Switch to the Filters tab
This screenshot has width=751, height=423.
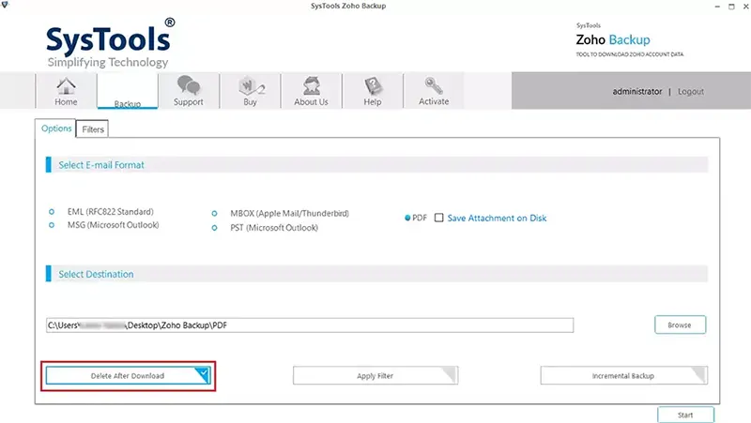tap(92, 129)
